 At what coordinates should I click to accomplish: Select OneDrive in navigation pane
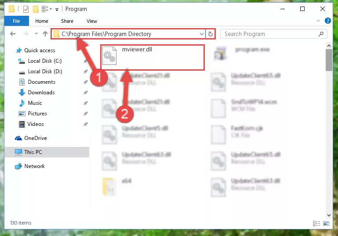(35, 138)
